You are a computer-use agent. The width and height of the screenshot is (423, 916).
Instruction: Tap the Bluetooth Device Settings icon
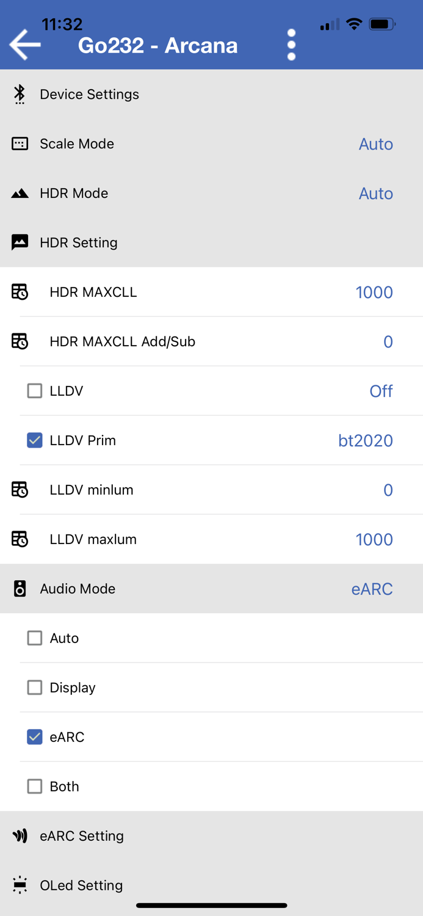coord(20,94)
